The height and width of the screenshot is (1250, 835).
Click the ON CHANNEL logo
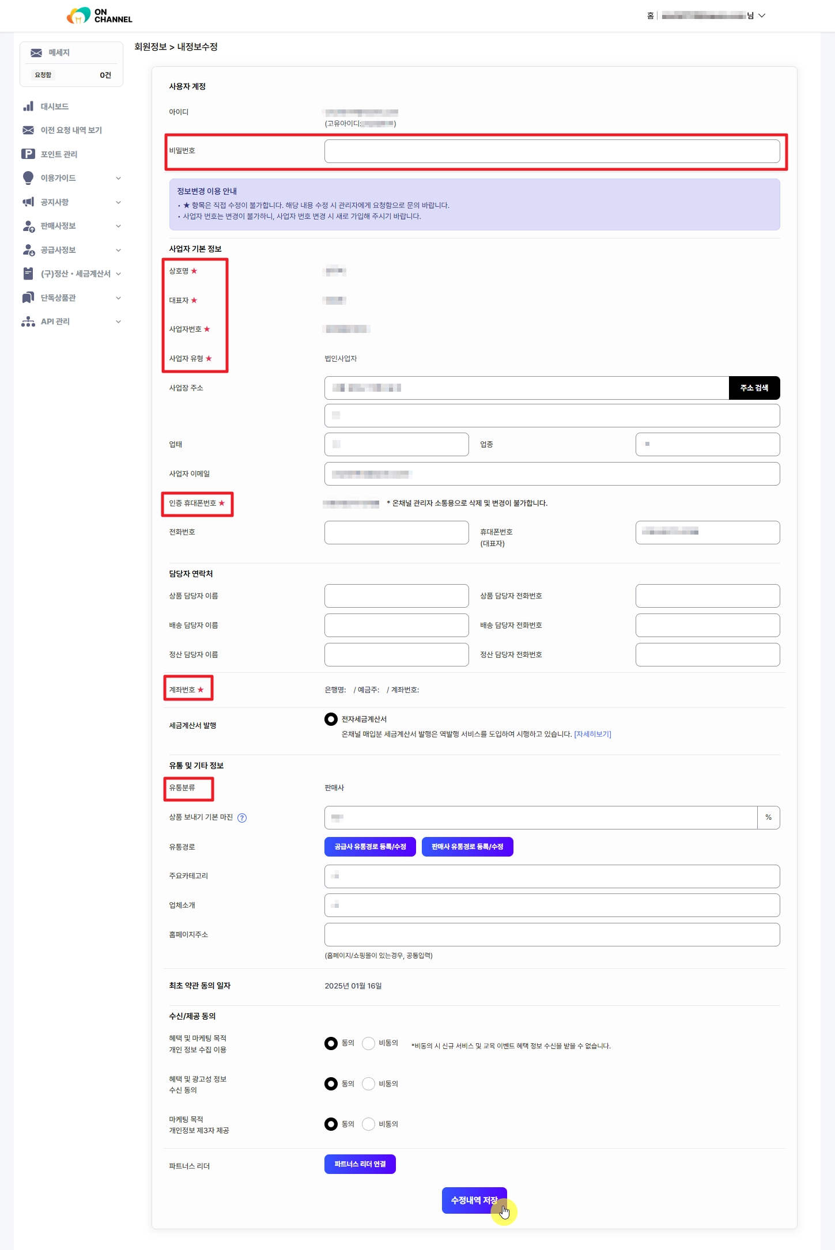[99, 16]
